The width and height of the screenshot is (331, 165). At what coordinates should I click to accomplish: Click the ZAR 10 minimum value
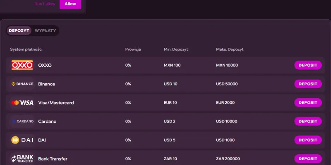coord(170,159)
